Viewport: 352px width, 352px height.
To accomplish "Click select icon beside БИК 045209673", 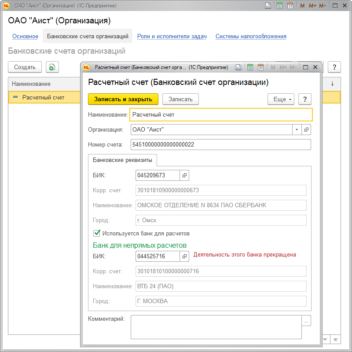I will pos(185,175).
